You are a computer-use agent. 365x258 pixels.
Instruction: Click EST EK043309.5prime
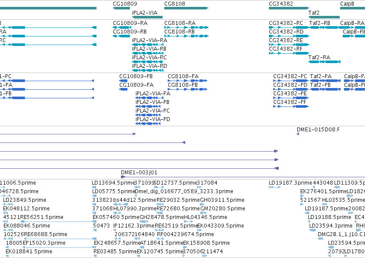point(221,226)
